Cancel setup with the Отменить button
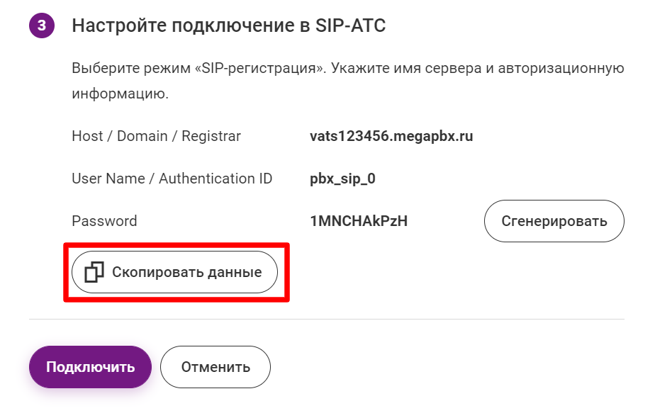Screen dimensions: 655x418 point(215,367)
